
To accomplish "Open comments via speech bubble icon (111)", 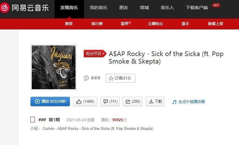I will [110, 101].
